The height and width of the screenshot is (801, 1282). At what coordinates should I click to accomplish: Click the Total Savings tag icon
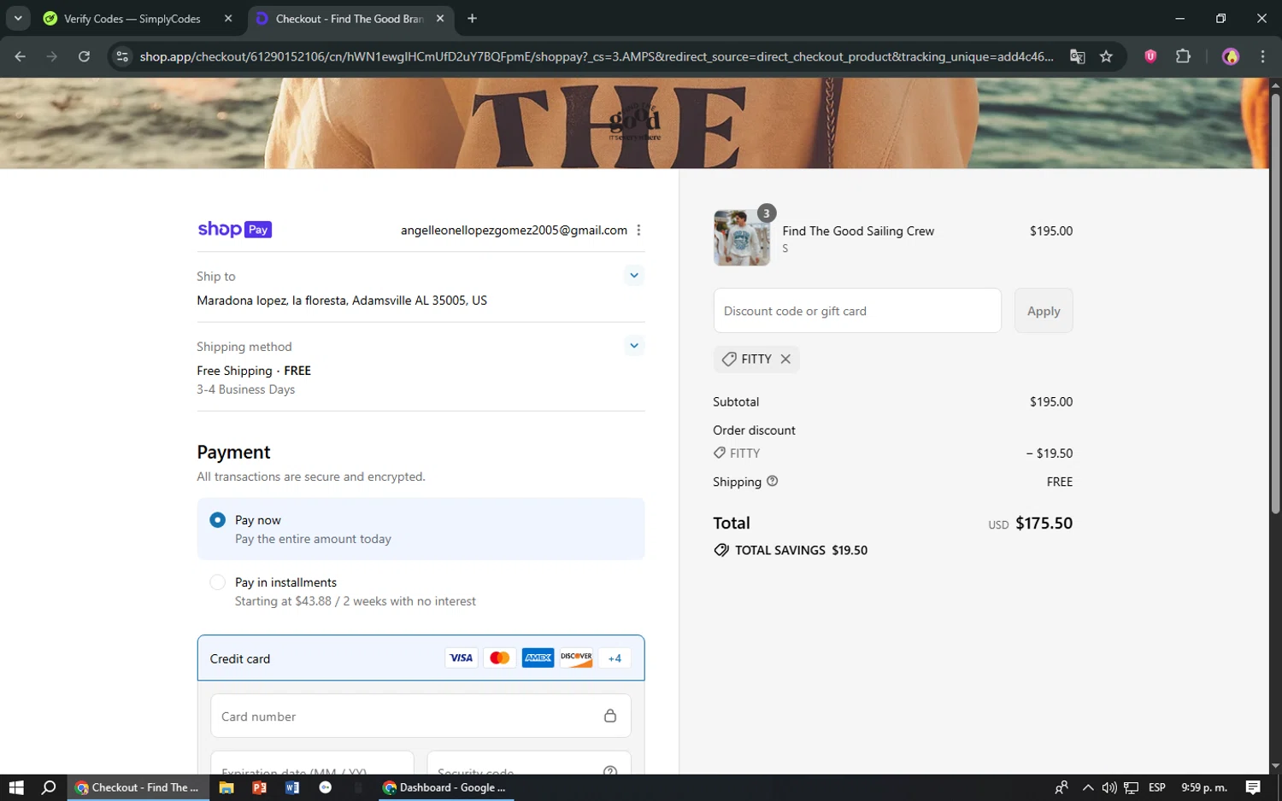click(721, 550)
